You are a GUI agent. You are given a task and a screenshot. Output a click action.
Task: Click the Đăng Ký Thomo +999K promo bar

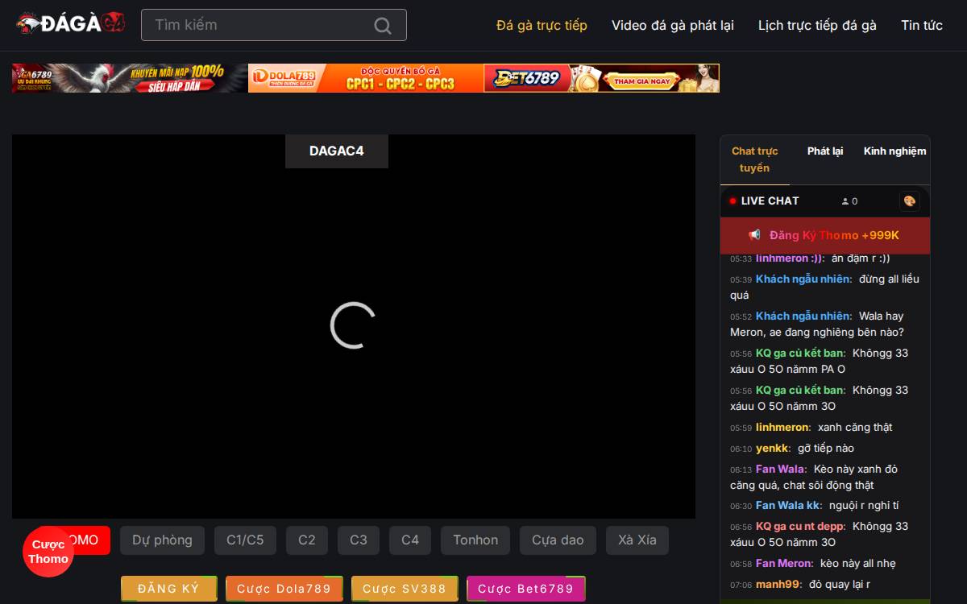click(825, 235)
